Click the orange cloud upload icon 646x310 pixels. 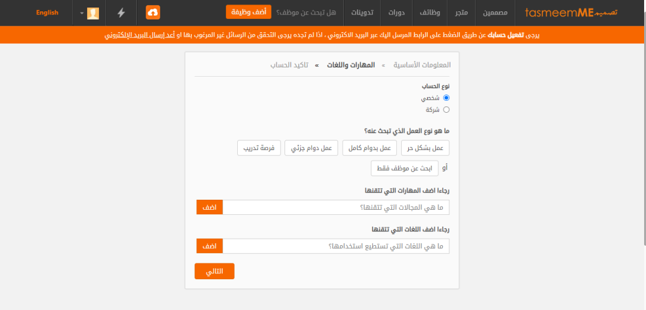(153, 13)
